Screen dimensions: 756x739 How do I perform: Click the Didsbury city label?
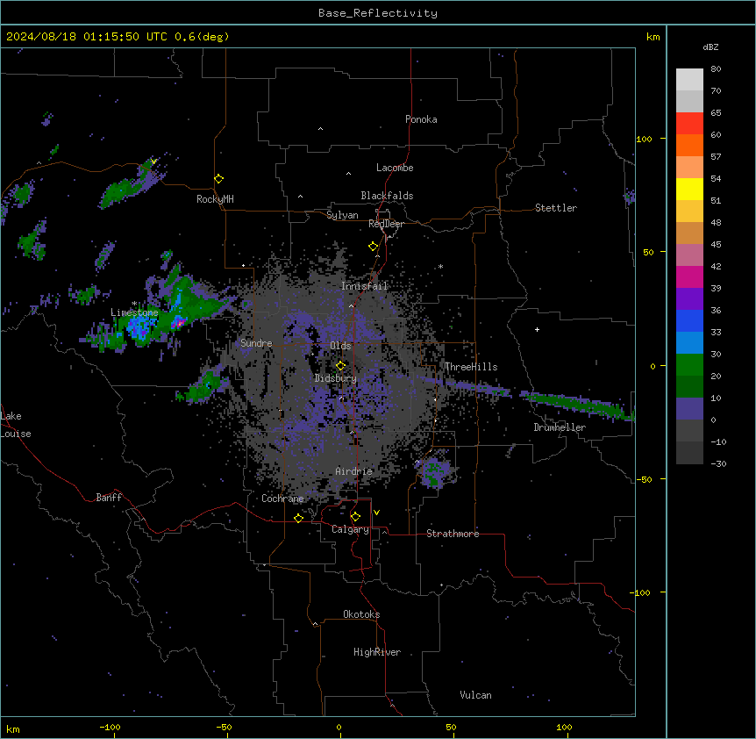point(336,378)
